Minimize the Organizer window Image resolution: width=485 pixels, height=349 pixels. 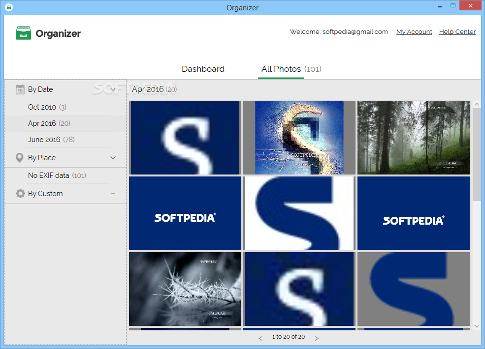pos(440,6)
